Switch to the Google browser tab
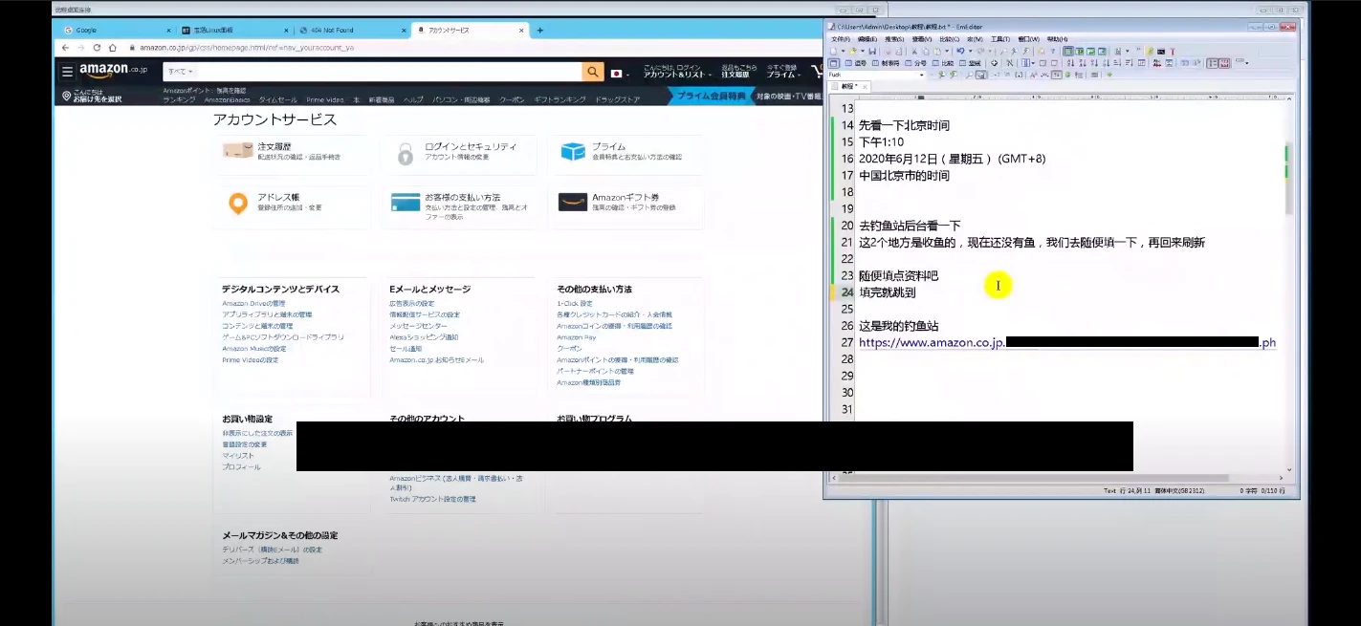1361x626 pixels. (117, 30)
